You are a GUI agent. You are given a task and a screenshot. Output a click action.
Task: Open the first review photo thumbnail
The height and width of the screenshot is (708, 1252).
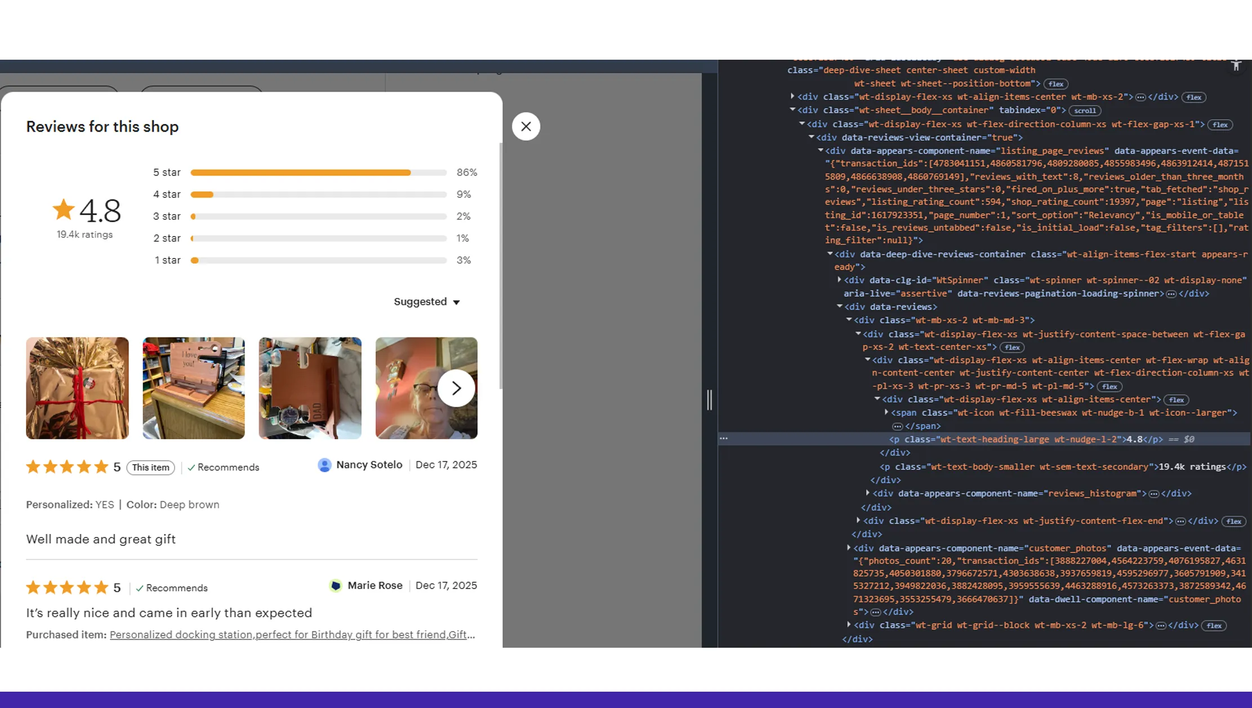(x=77, y=388)
